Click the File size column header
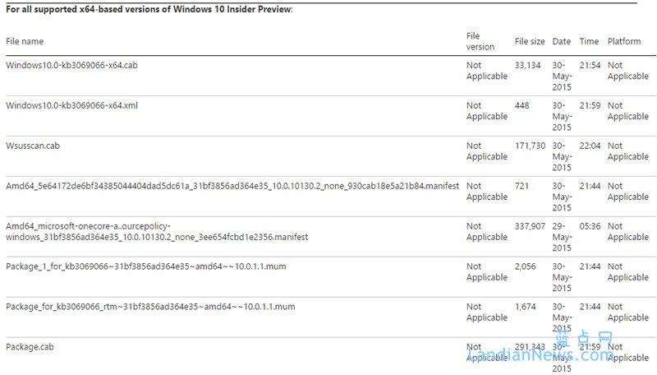 click(x=530, y=41)
